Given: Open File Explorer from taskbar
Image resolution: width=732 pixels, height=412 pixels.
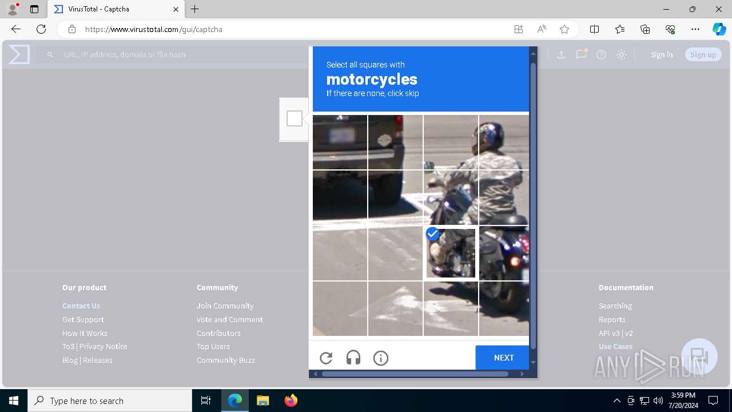Looking at the screenshot, I should [x=262, y=401].
